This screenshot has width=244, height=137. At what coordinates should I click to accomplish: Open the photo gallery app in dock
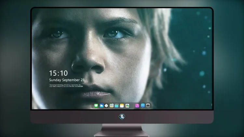127,106
